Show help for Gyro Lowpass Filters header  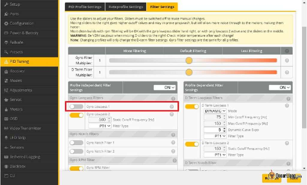tap(173, 99)
